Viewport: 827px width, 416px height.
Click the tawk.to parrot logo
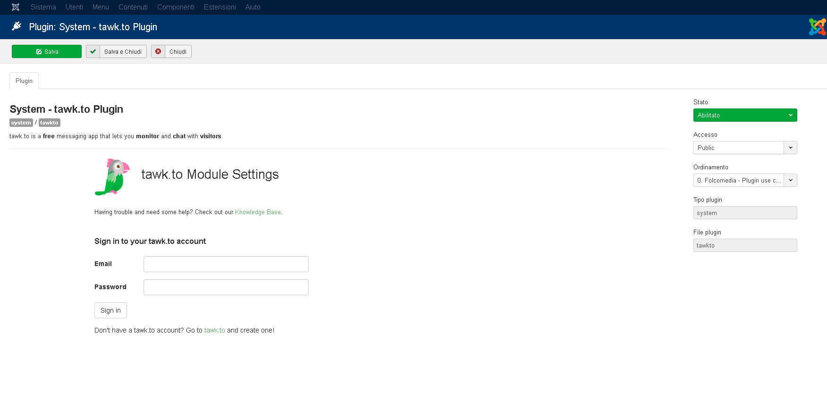pyautogui.click(x=112, y=177)
